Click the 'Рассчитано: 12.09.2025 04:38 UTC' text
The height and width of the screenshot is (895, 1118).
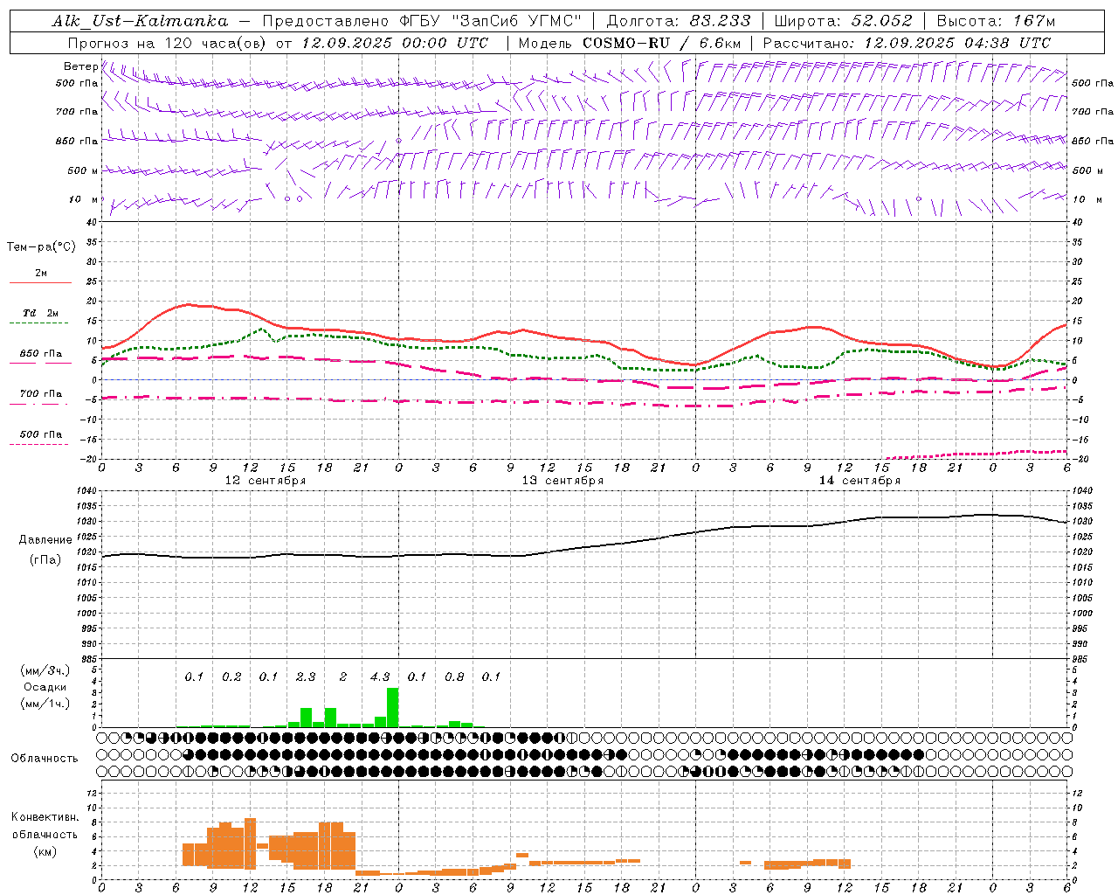pos(907,43)
